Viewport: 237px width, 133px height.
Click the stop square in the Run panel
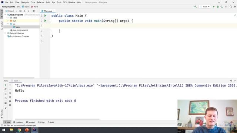6,94
